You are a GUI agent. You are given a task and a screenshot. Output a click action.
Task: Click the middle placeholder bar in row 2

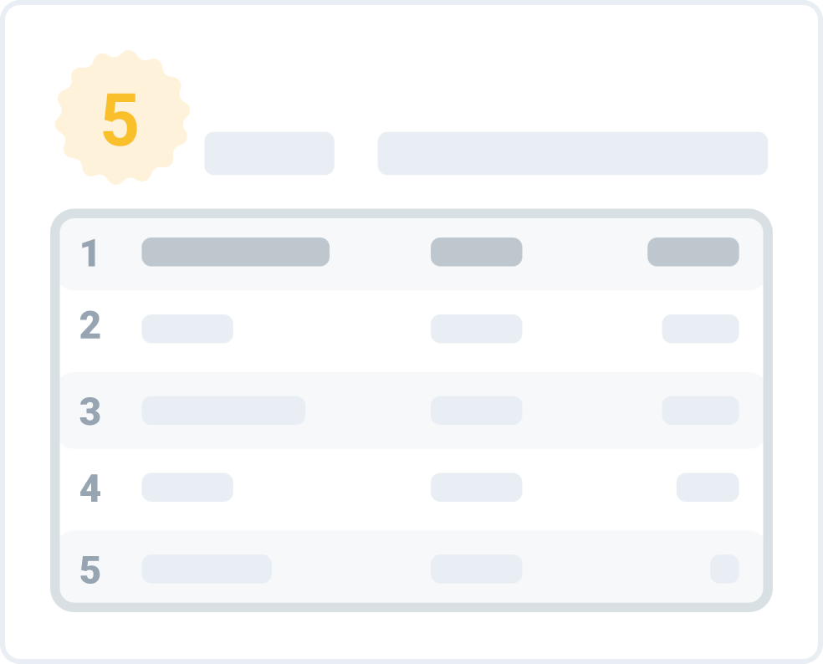(x=476, y=329)
